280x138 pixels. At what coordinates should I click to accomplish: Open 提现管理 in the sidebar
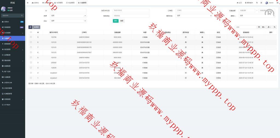click(12, 44)
